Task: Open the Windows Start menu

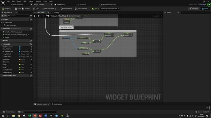Action: point(3,116)
